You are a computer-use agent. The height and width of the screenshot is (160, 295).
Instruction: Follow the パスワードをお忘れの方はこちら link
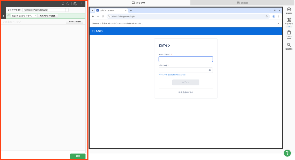tap(172, 75)
